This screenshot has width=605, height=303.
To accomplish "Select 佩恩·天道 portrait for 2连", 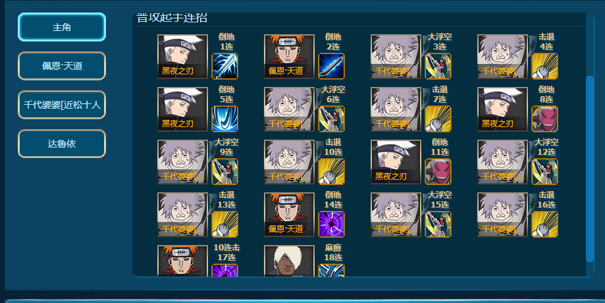I will click(289, 57).
